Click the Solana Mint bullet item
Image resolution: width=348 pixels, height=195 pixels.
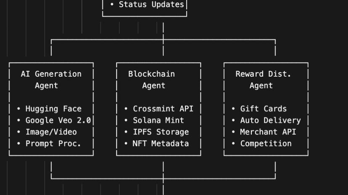[158, 120]
